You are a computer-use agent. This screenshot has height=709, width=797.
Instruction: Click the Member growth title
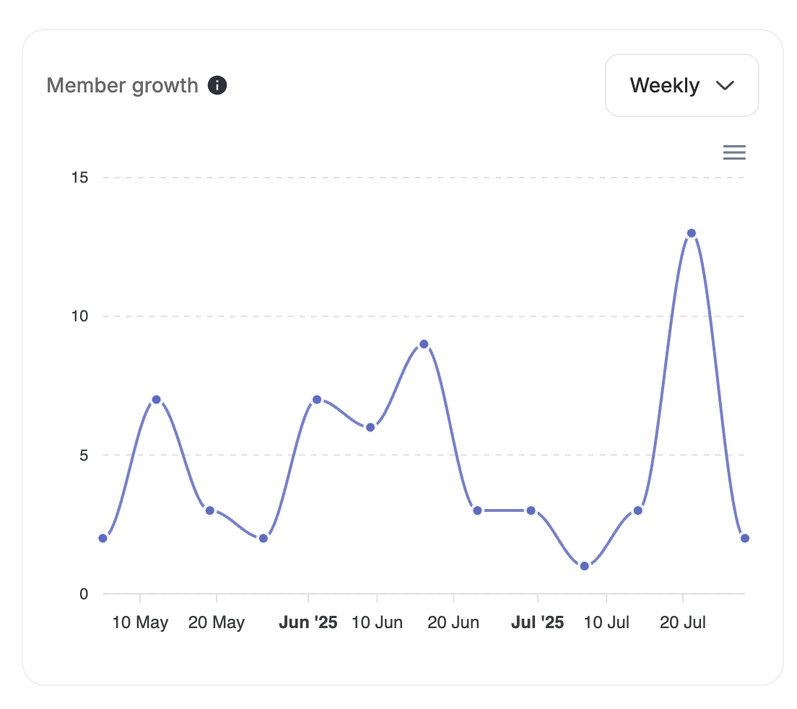tap(122, 84)
